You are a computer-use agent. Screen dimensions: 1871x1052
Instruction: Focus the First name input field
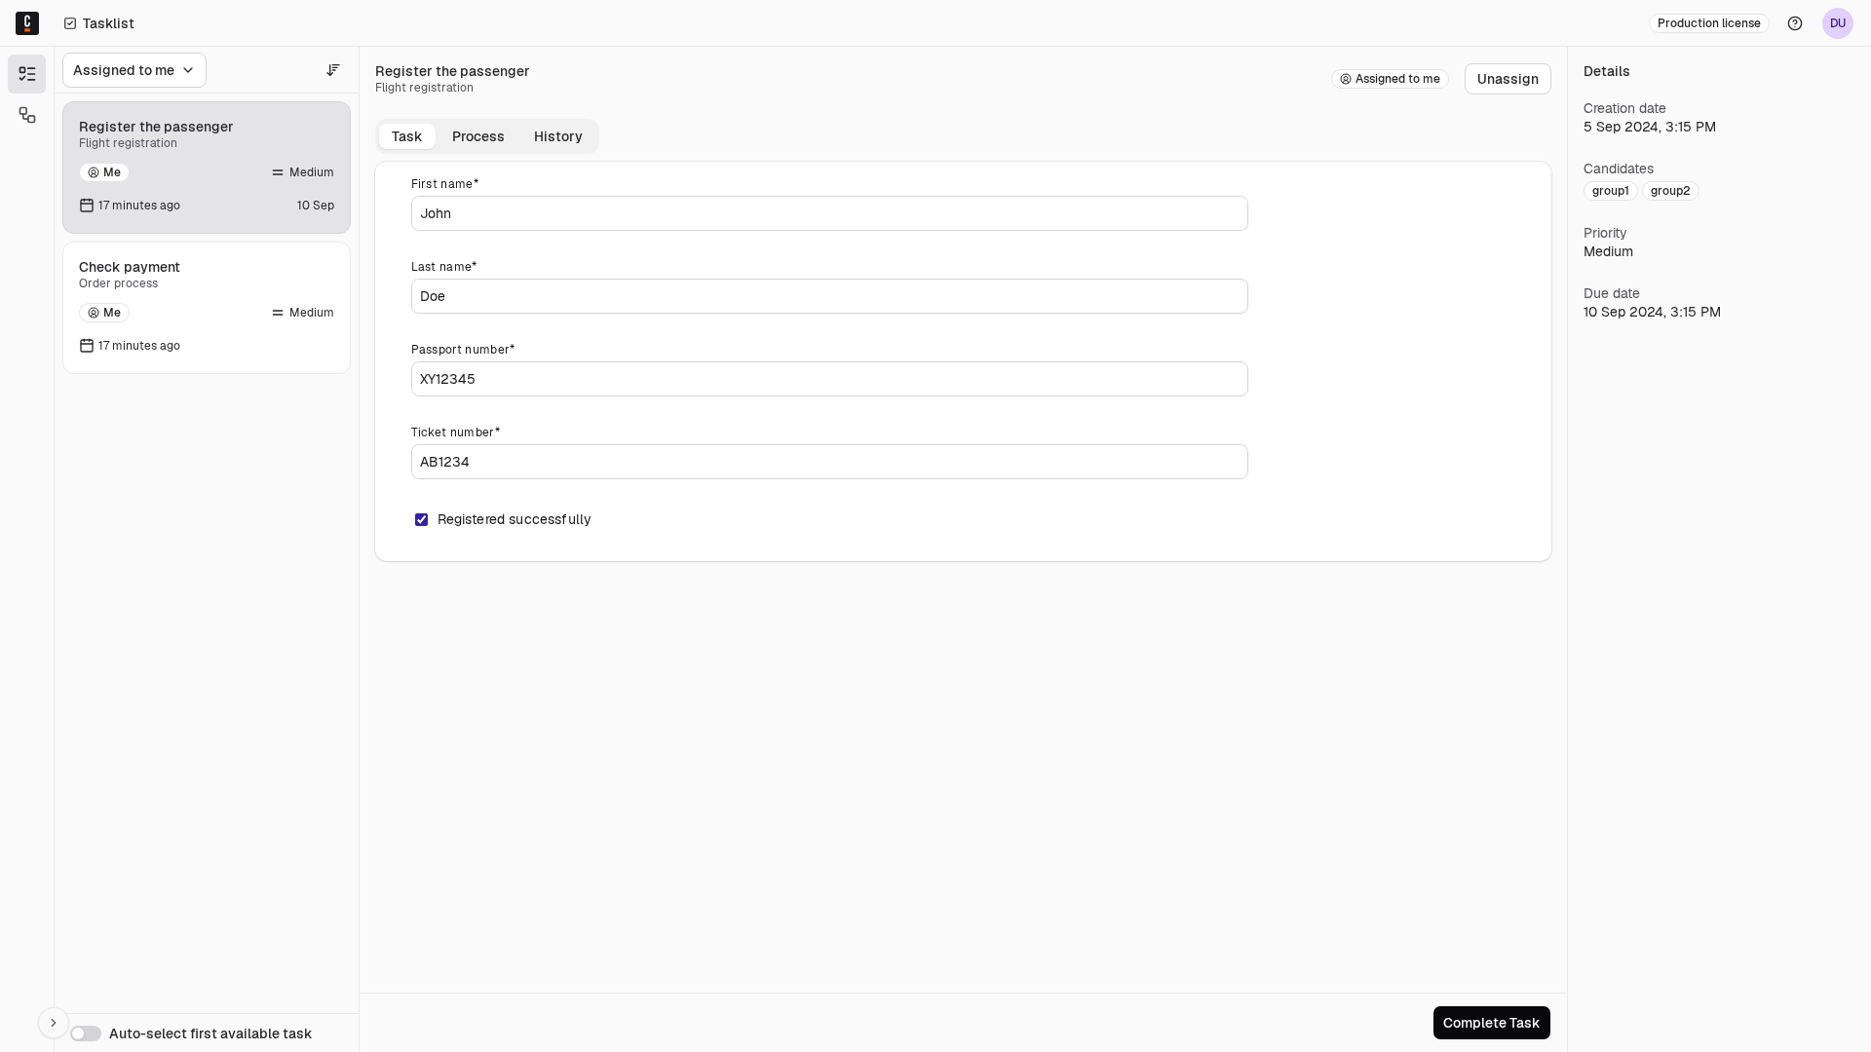click(829, 213)
